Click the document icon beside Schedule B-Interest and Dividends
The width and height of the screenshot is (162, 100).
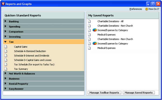(x=6, y=55)
